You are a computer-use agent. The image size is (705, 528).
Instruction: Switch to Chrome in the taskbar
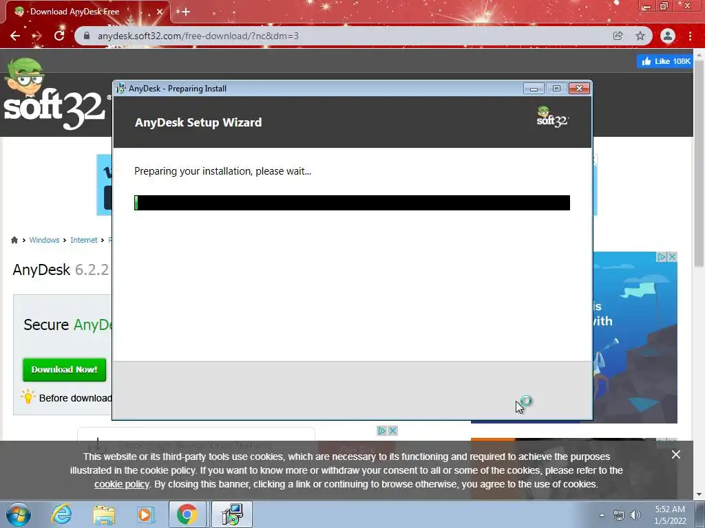click(x=187, y=514)
